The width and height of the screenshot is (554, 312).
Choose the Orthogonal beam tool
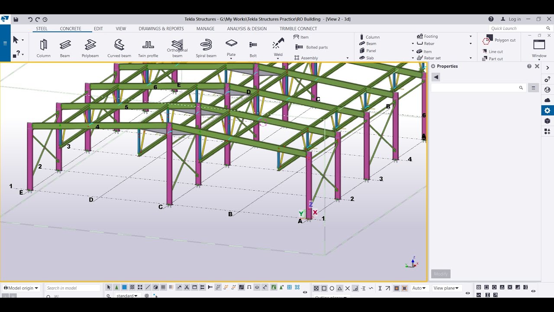[x=177, y=48]
